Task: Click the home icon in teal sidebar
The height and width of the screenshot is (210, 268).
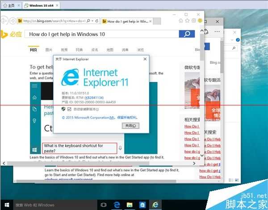Action: [x=34, y=97]
